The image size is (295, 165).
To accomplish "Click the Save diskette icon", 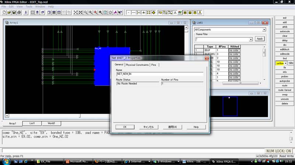I will pos(14,12).
